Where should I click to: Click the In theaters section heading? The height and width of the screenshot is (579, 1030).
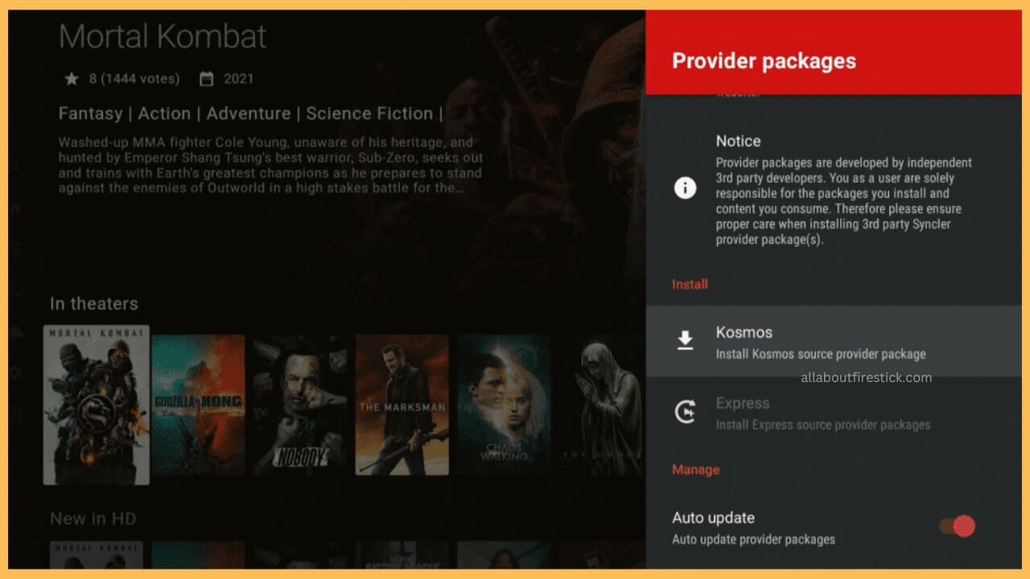point(94,304)
